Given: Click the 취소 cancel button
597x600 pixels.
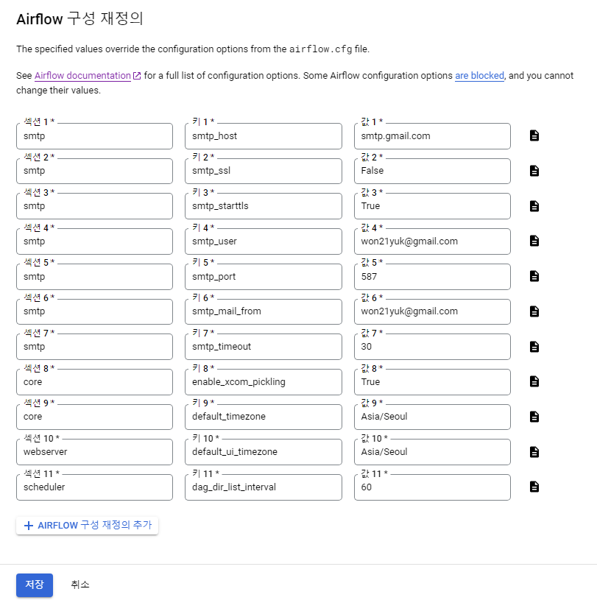Looking at the screenshot, I should coord(80,585).
